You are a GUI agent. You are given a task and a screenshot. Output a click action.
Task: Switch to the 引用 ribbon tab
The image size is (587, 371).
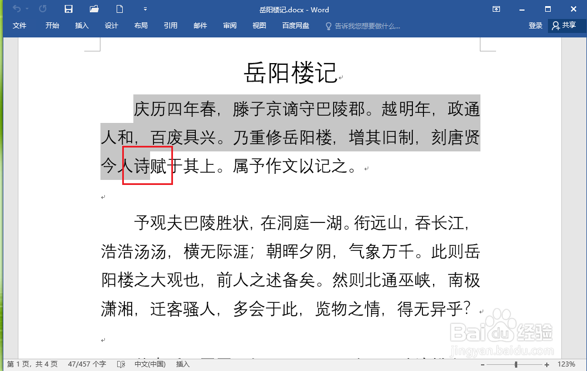pyautogui.click(x=170, y=26)
